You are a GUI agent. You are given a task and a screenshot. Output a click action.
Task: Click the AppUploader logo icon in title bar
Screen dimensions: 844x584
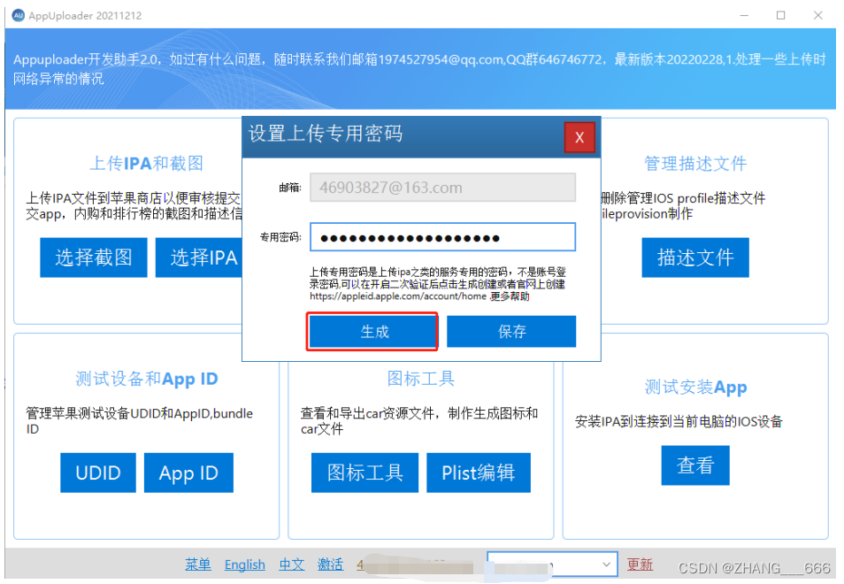(x=19, y=15)
